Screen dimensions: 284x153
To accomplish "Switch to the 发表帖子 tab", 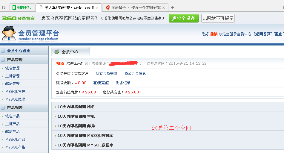I will pyautogui.click(x=134, y=7).
